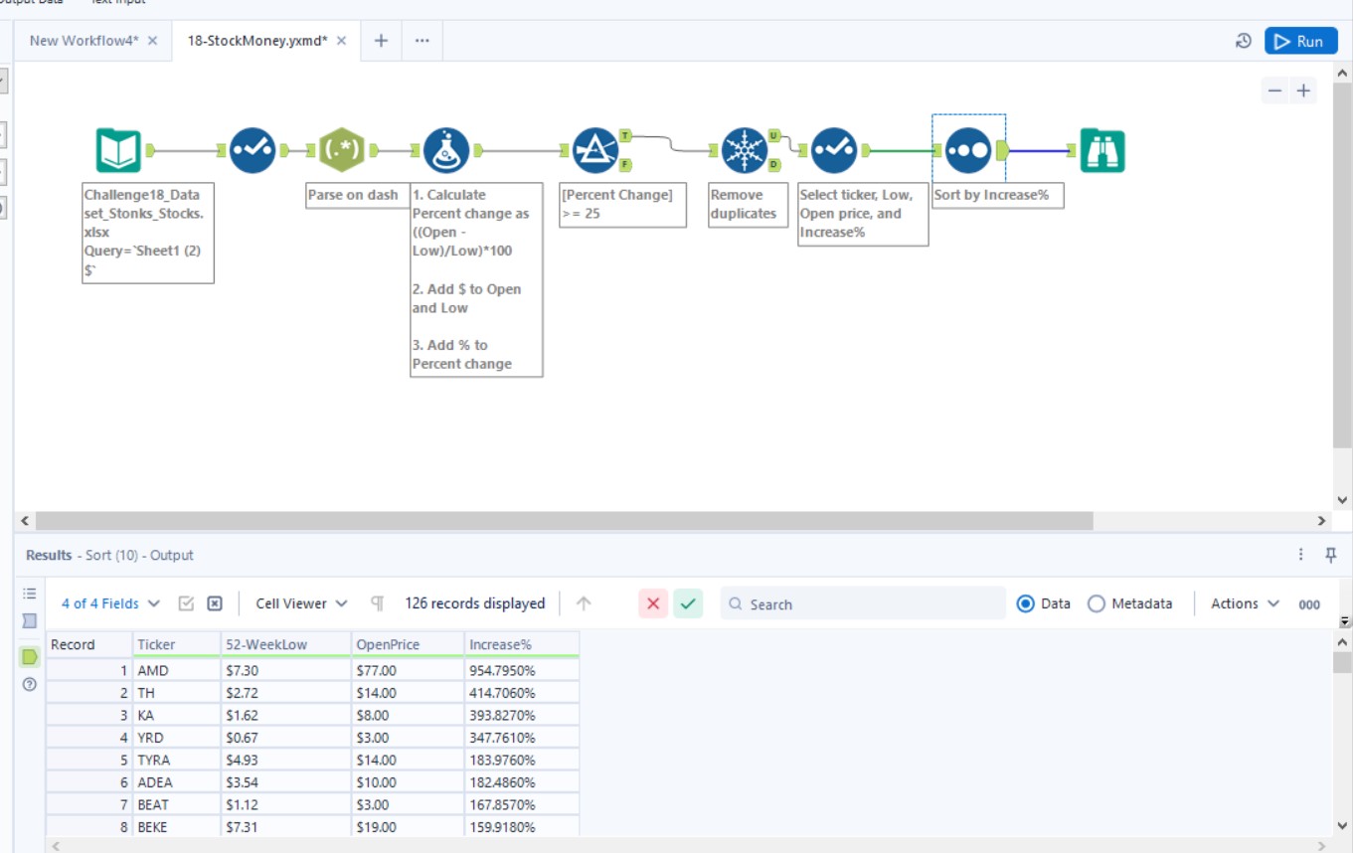
Task: Open workflow history icon
Action: 1243,41
